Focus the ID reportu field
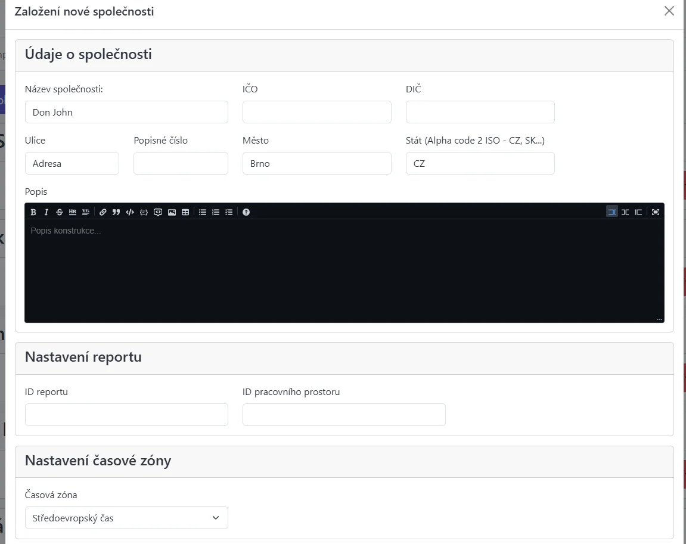The height and width of the screenshot is (544, 686). pyautogui.click(x=126, y=415)
